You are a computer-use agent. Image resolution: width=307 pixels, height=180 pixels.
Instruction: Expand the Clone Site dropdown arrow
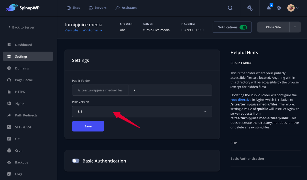coord(295,27)
